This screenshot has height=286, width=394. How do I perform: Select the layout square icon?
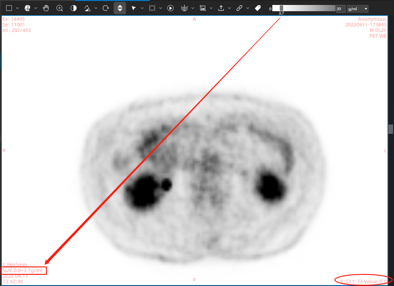tap(9, 8)
